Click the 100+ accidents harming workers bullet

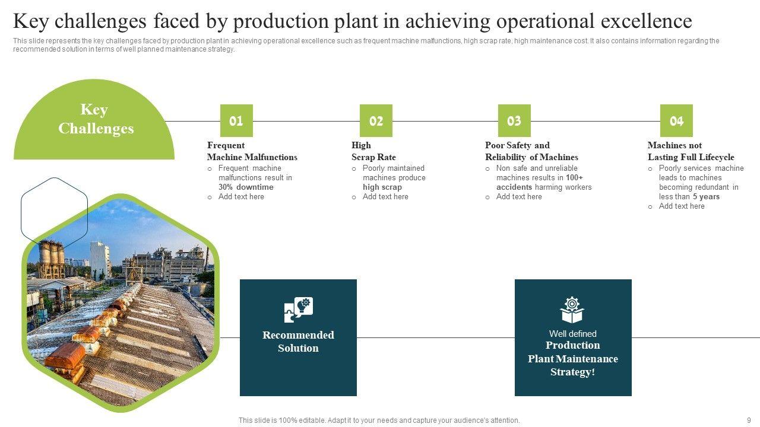click(x=544, y=177)
